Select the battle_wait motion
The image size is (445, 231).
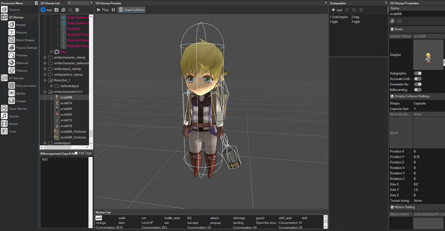pos(172,218)
